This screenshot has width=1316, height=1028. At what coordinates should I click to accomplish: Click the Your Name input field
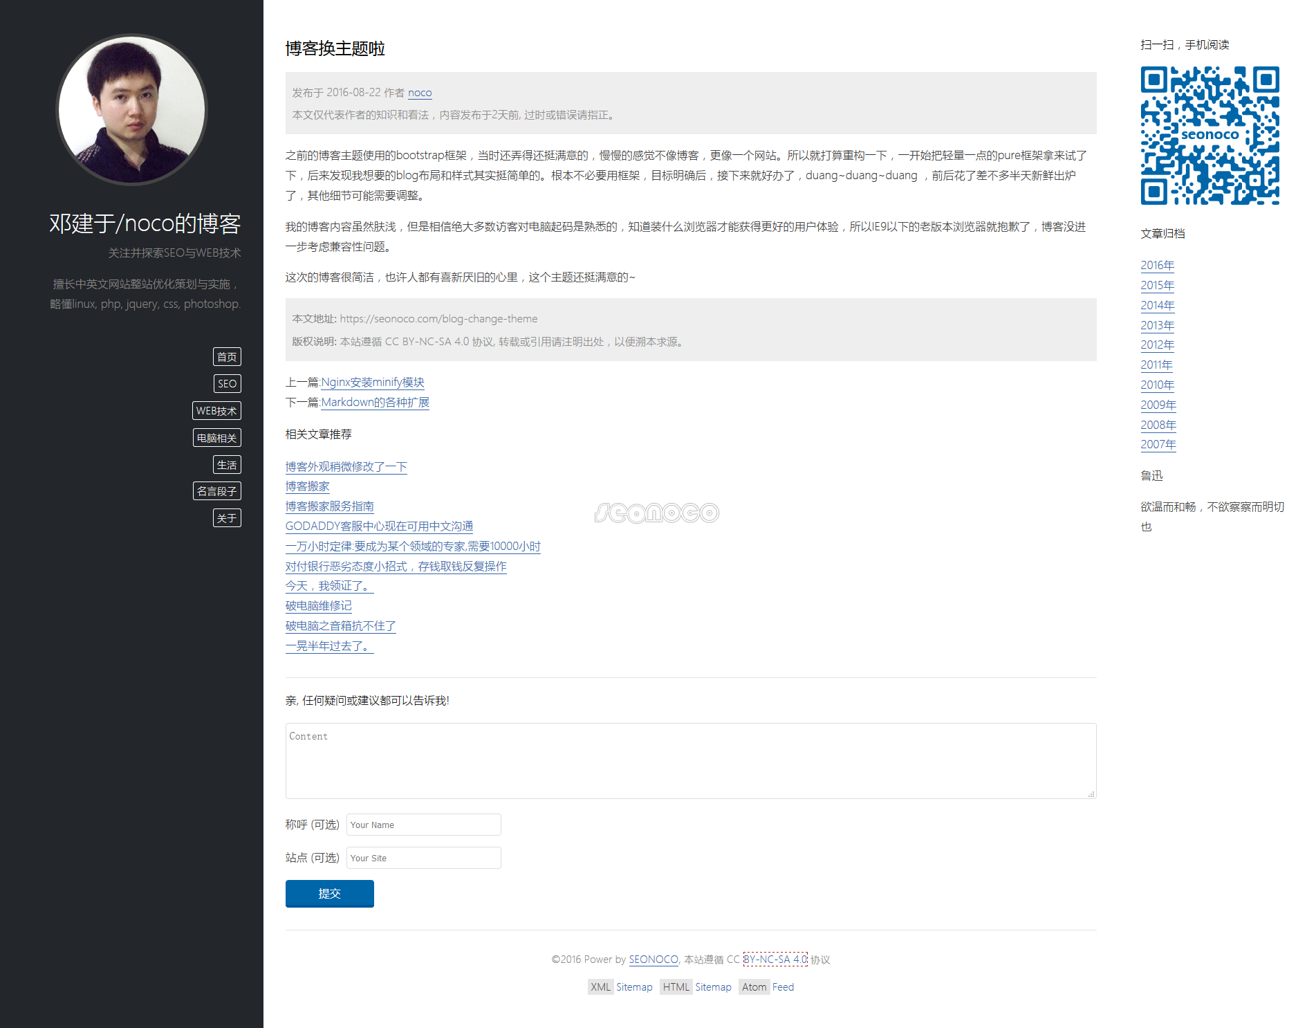tap(423, 825)
